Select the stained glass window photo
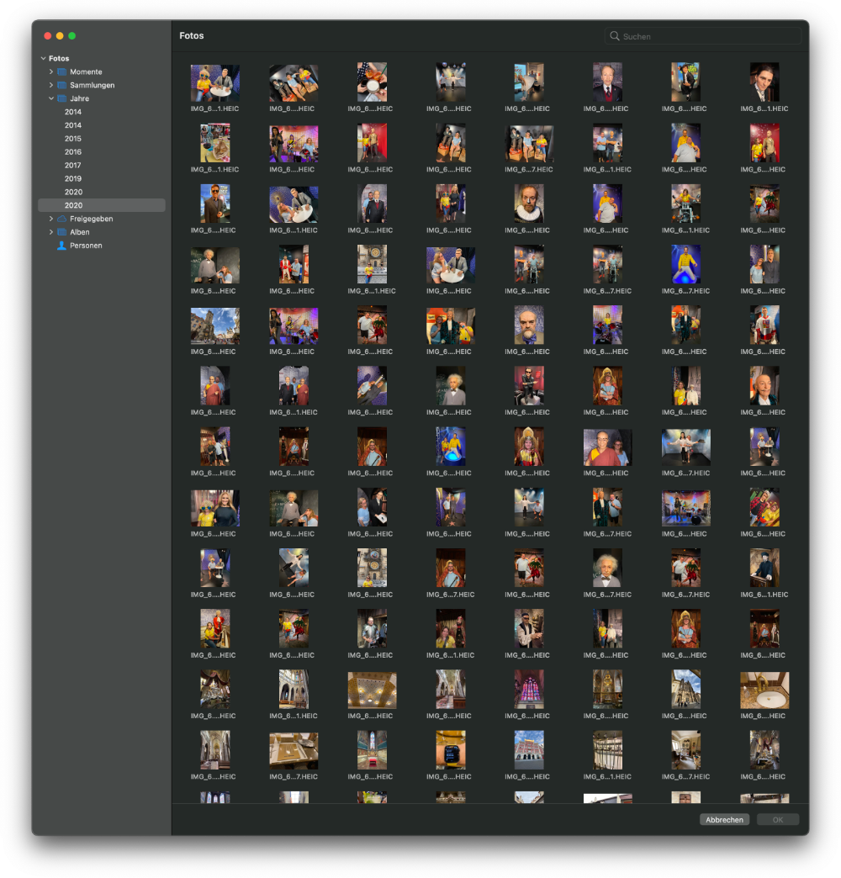Screen dimensions: 841x878 tap(529, 690)
